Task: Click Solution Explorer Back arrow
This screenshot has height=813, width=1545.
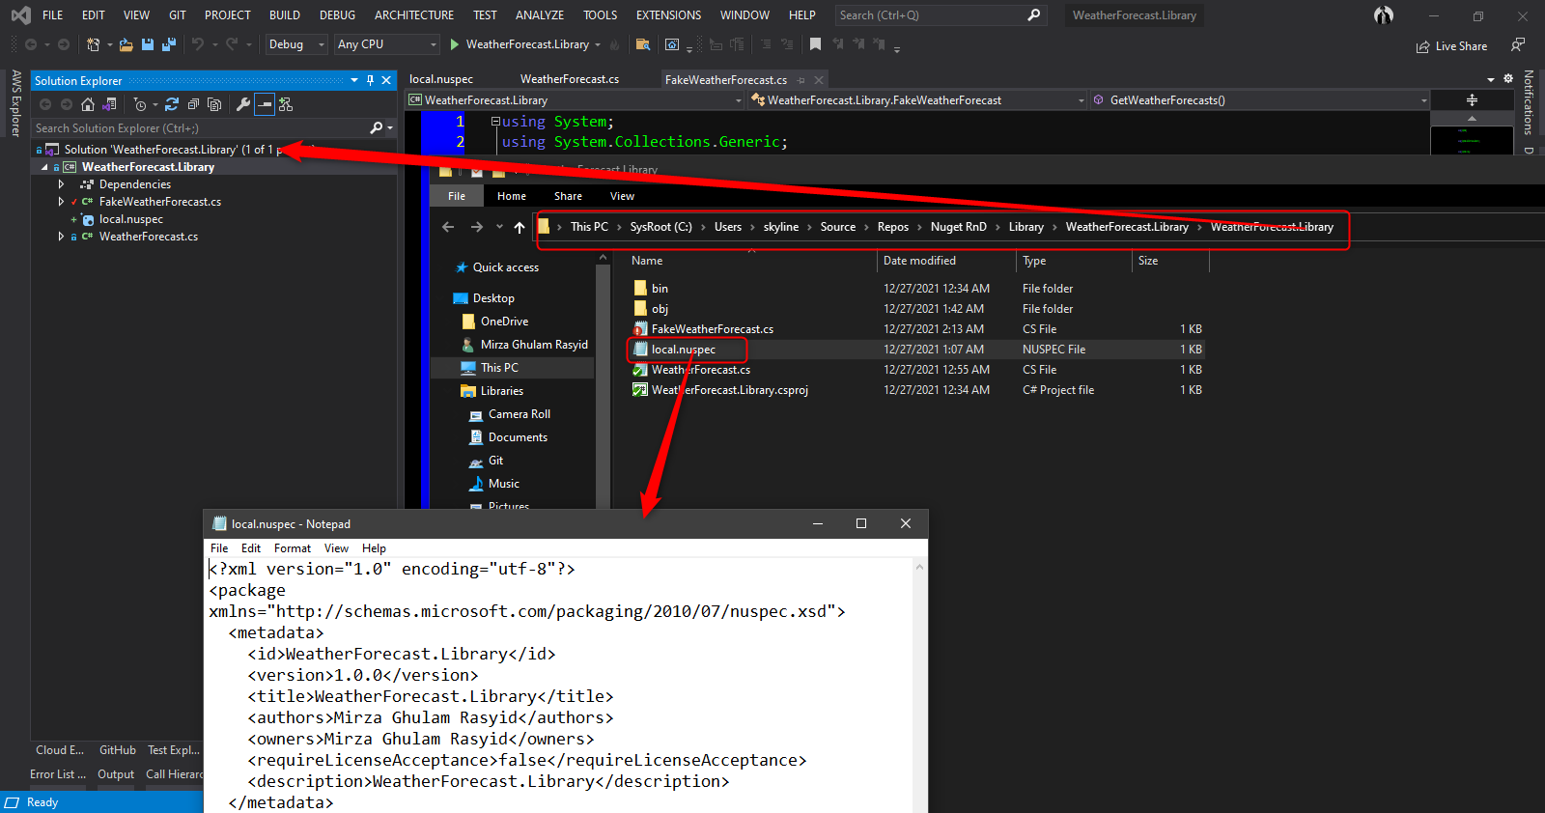Action: 45,104
